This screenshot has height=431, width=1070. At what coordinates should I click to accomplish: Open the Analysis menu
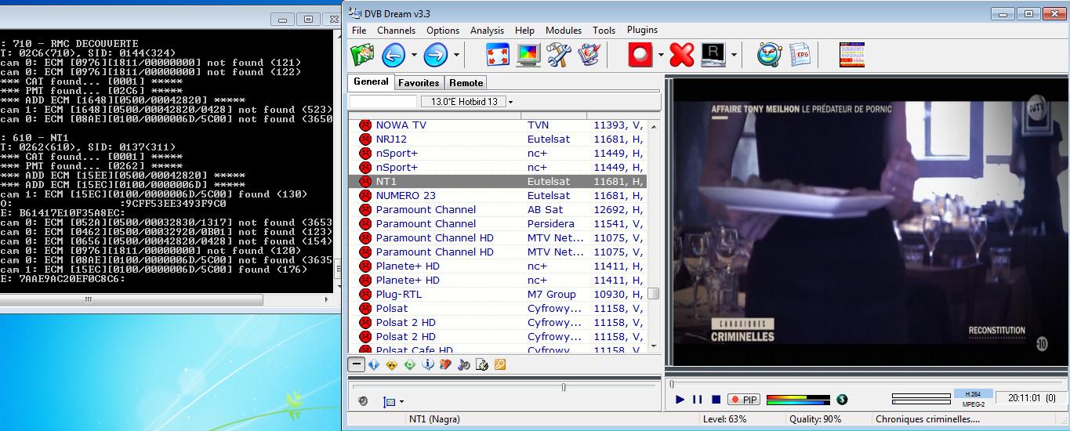tap(487, 31)
